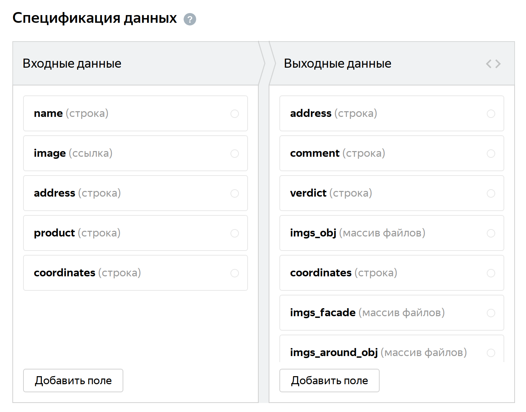The image size is (526, 412).
Task: Open the imgs_around_obj output field row
Action: tap(378, 352)
